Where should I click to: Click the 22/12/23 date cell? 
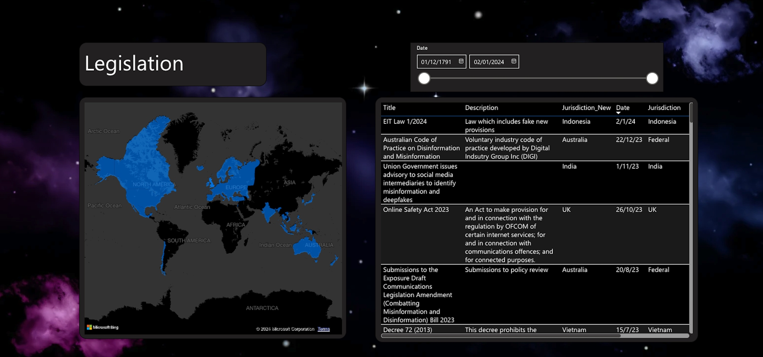(x=629, y=140)
